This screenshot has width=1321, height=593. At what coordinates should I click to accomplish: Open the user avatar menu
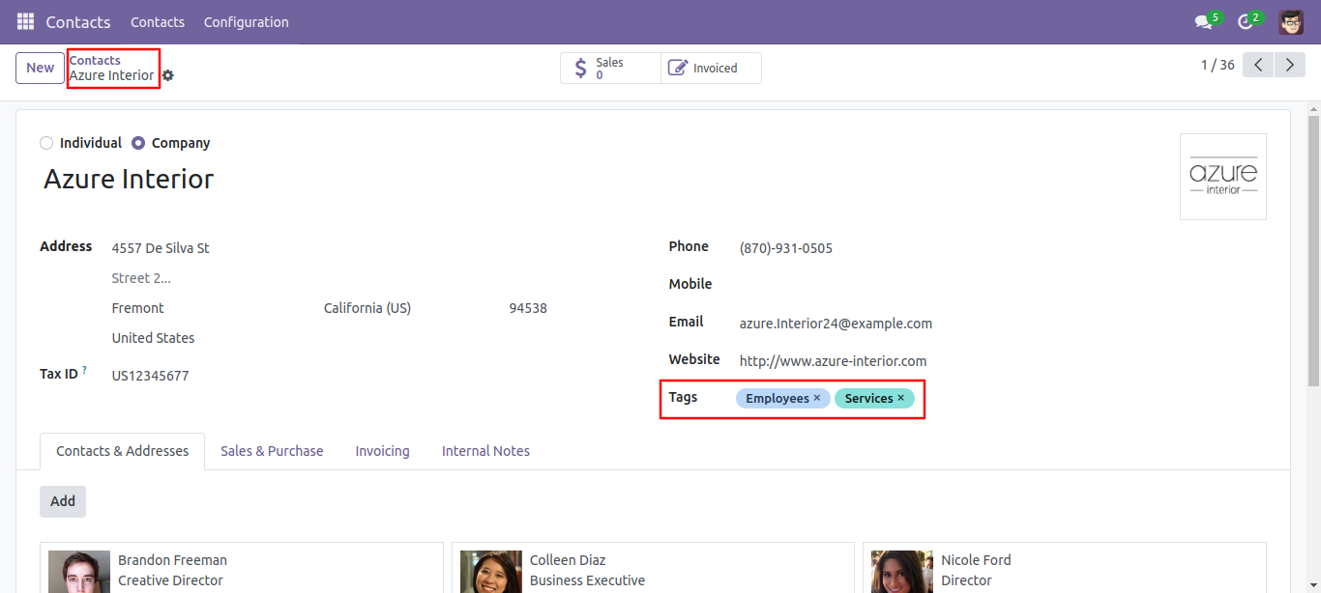click(x=1291, y=21)
